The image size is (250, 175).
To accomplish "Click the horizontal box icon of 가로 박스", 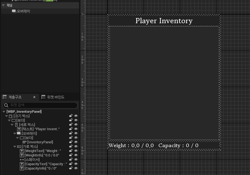I will point(19,147).
